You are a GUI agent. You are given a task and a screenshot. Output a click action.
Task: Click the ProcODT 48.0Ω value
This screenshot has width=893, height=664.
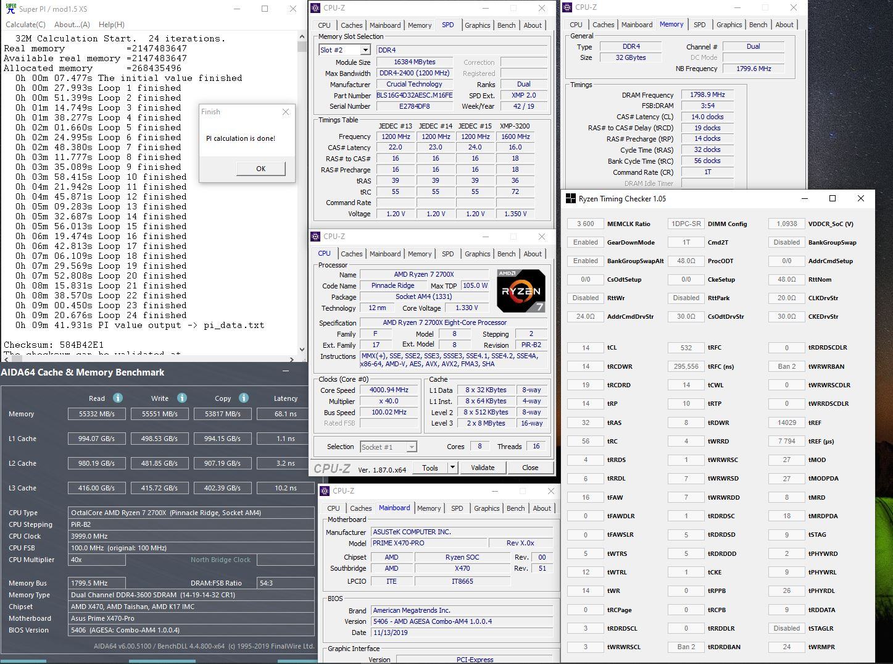[x=686, y=261]
